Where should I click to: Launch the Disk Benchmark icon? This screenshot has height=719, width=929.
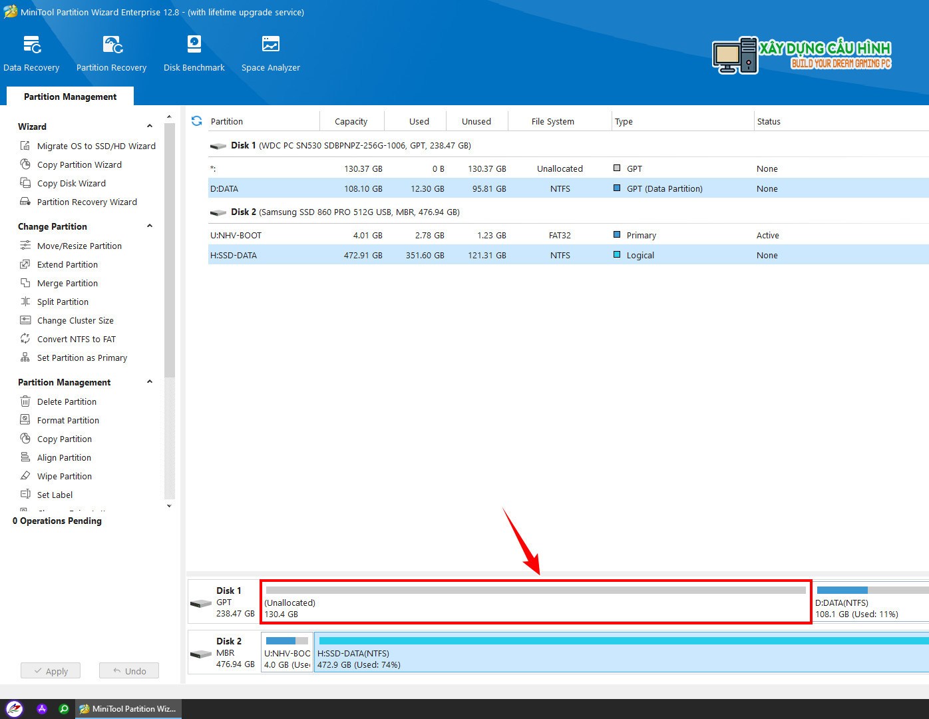click(x=194, y=44)
